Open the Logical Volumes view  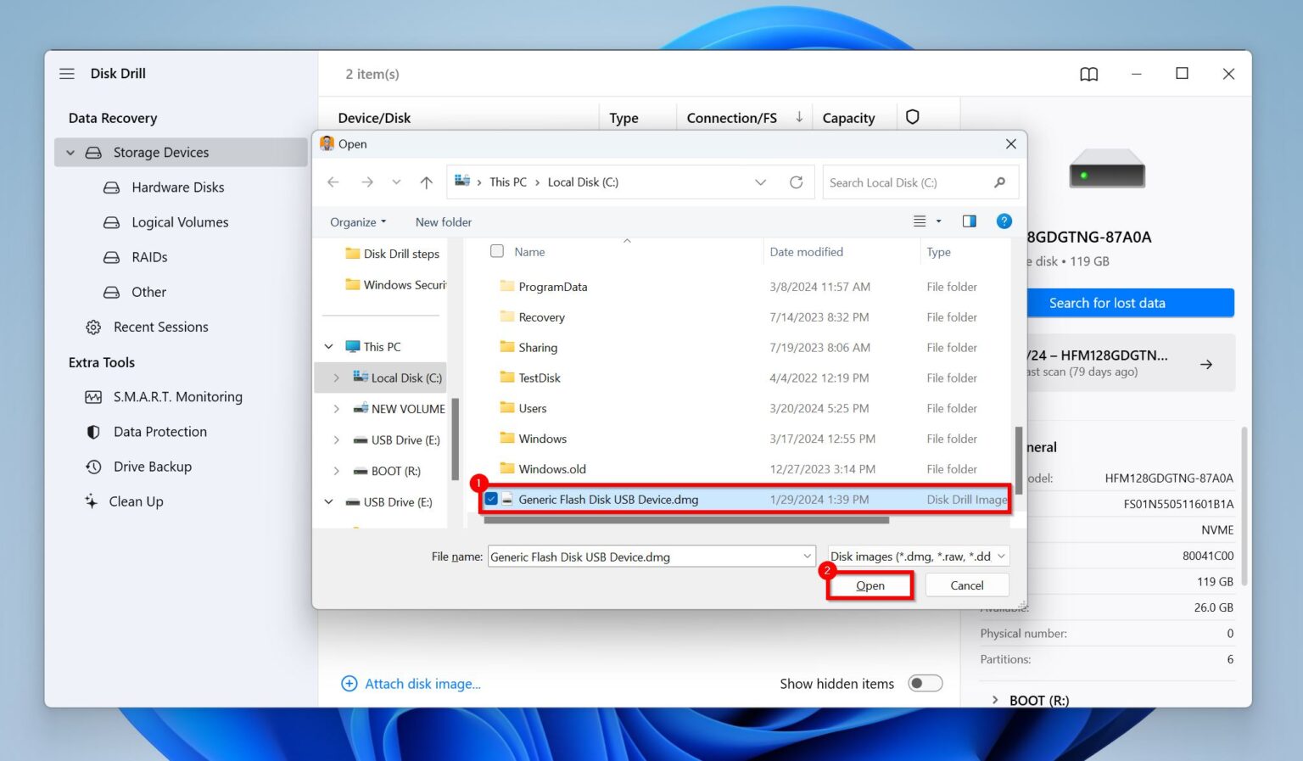[x=180, y=221]
